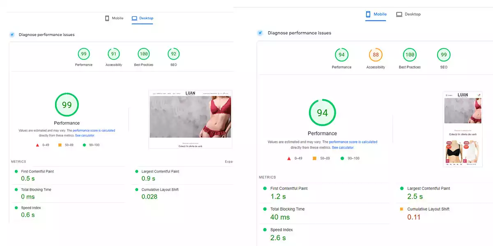Open the Best Practices gauge scoring 100
Image resolution: width=493 pixels, height=246 pixels.
click(143, 54)
